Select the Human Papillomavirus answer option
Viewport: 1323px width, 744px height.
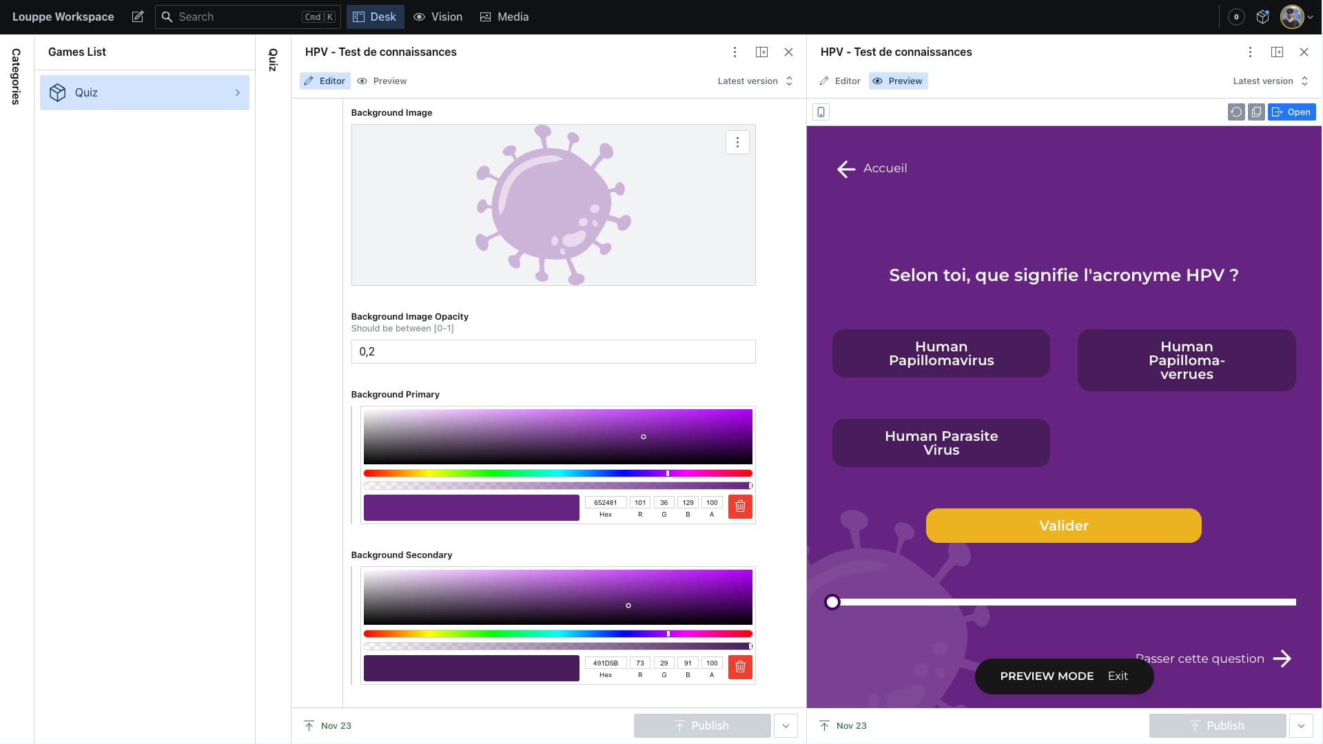(x=941, y=353)
